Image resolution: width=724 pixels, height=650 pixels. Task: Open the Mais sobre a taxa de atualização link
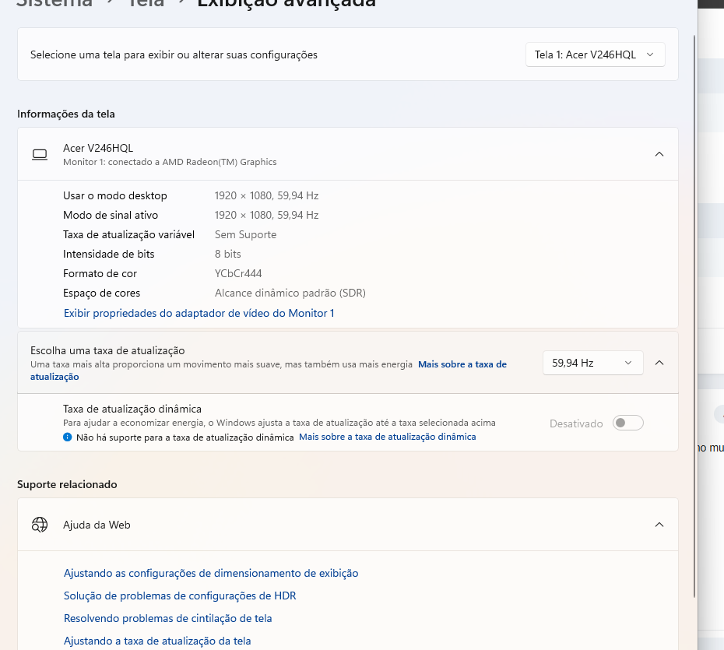click(462, 364)
